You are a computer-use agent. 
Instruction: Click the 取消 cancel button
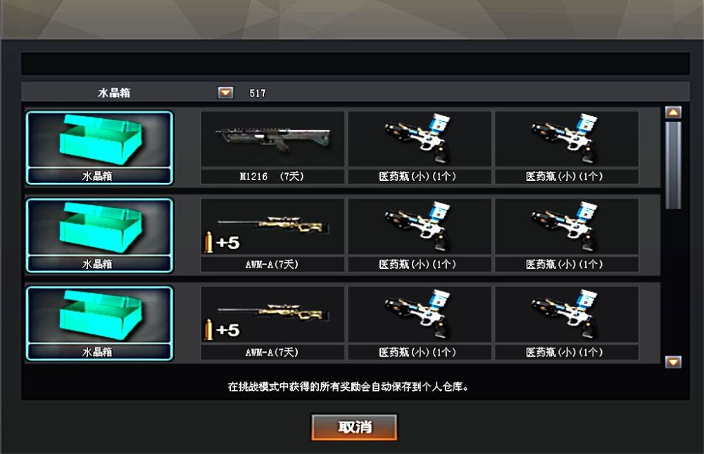354,427
